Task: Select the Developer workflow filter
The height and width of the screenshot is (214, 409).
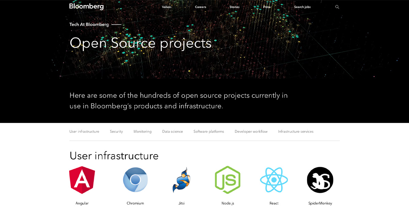Action: tap(251, 131)
